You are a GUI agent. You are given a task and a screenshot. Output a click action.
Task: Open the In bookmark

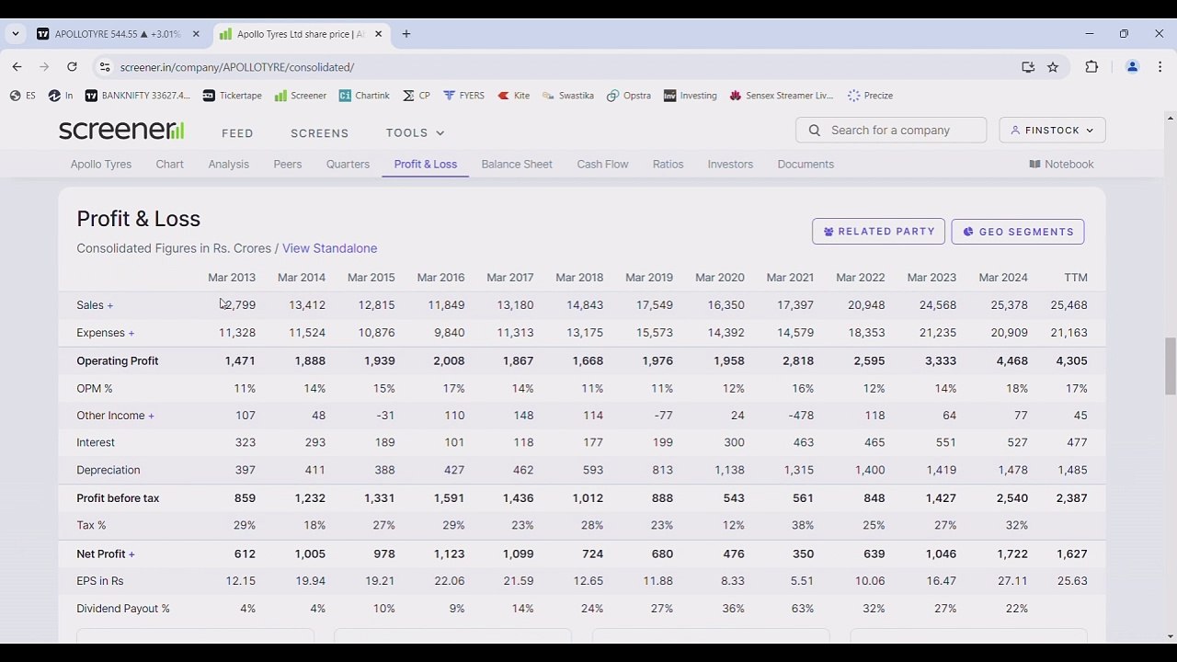click(x=61, y=96)
